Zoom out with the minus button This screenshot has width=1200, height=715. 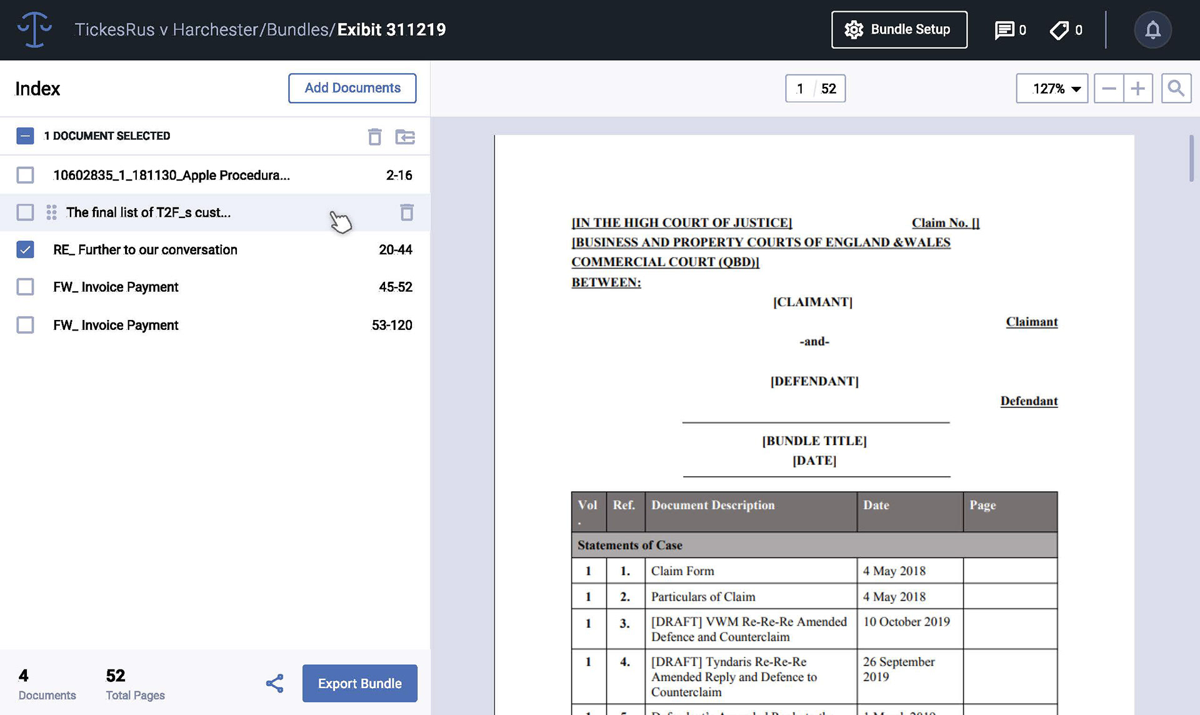pos(1109,88)
